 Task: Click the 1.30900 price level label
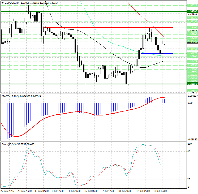[192, 57]
